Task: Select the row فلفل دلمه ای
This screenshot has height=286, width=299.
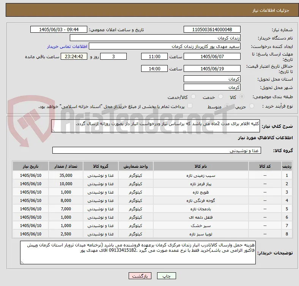Action: pos(153,218)
